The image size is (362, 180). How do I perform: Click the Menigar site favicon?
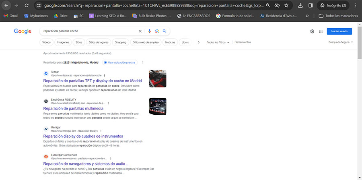point(46,129)
